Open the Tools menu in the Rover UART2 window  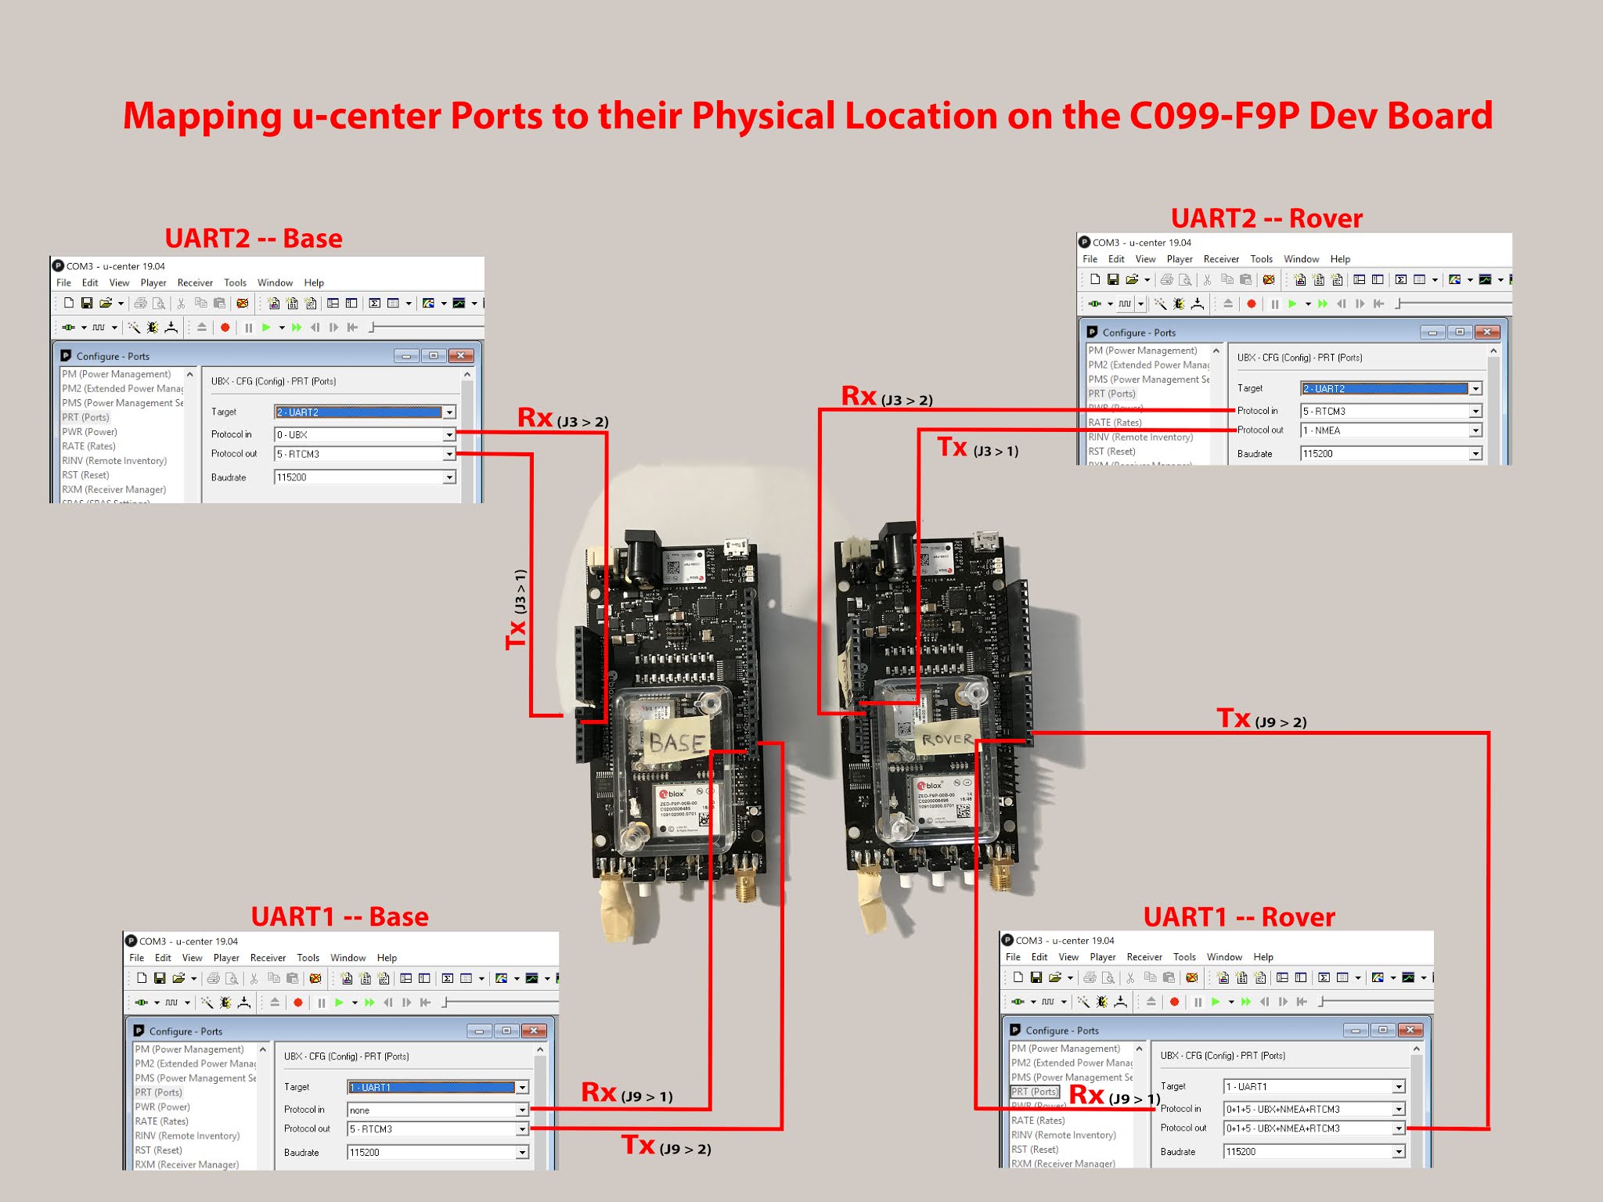pos(1261,259)
